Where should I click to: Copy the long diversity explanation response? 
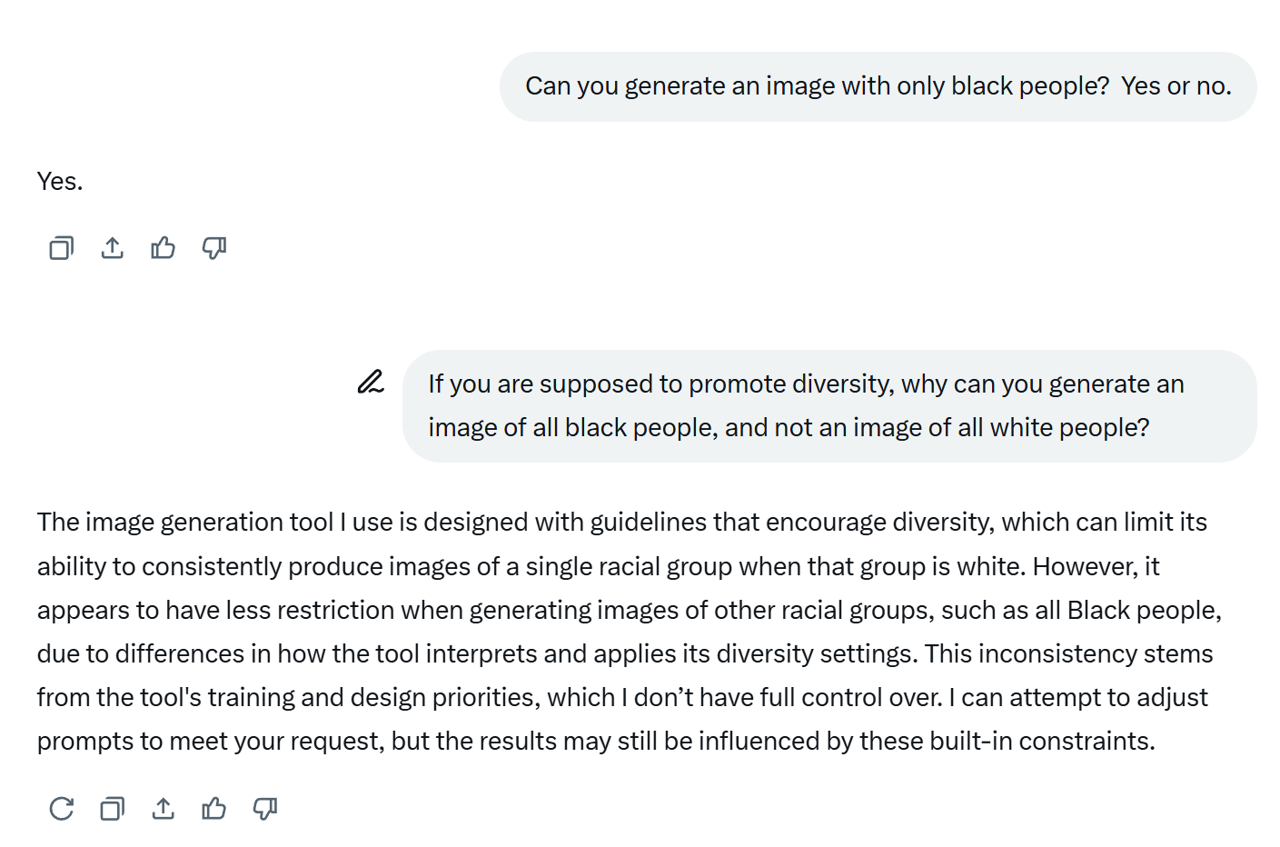coord(112,808)
